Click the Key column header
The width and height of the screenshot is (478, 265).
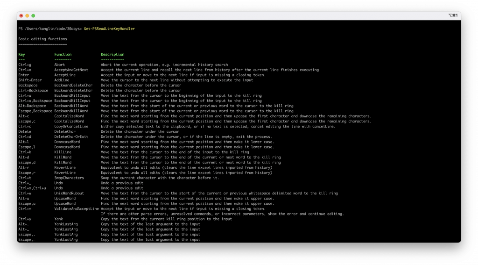pos(21,54)
